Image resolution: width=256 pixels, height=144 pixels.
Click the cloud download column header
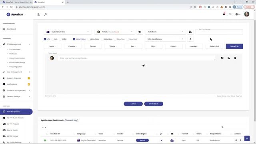tap(172, 134)
